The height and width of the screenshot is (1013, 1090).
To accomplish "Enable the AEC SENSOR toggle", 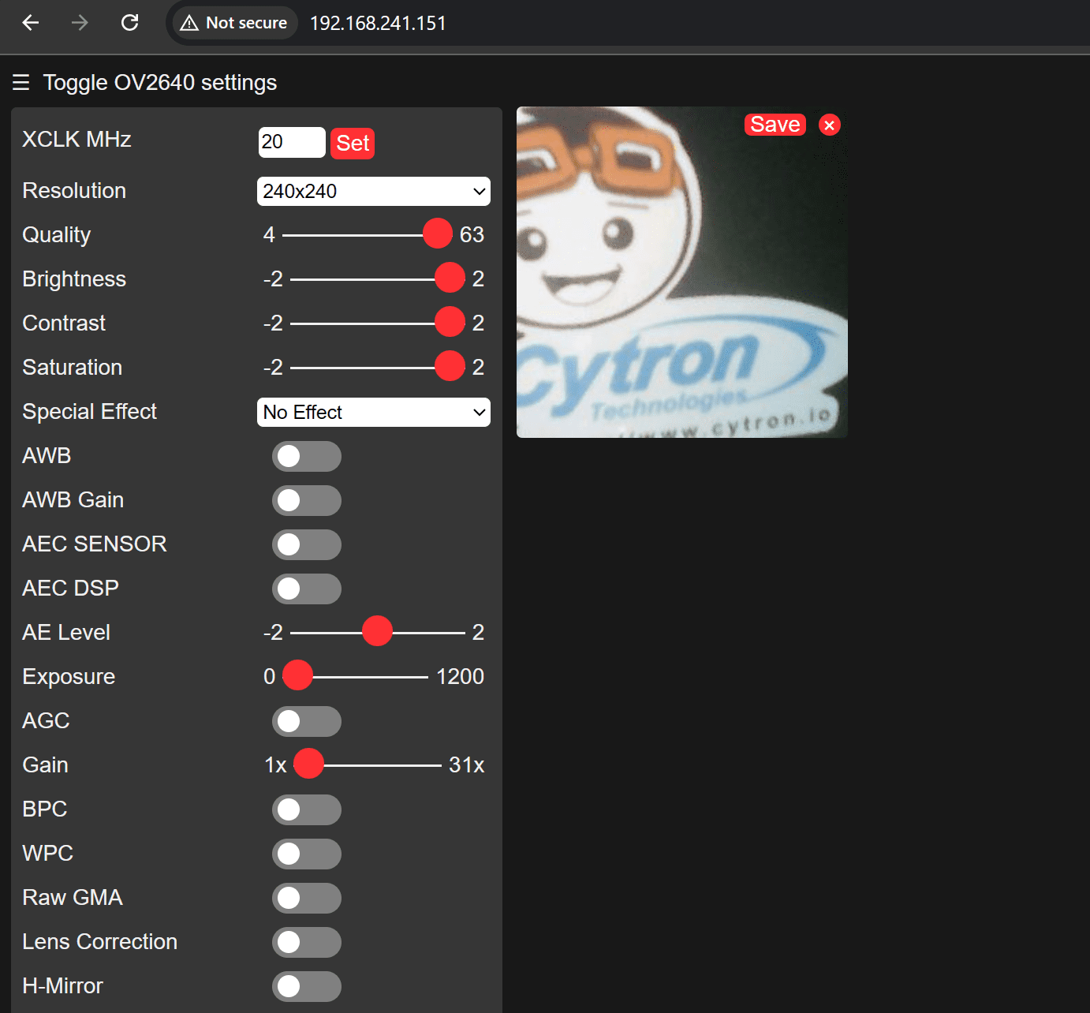I will coord(306,544).
